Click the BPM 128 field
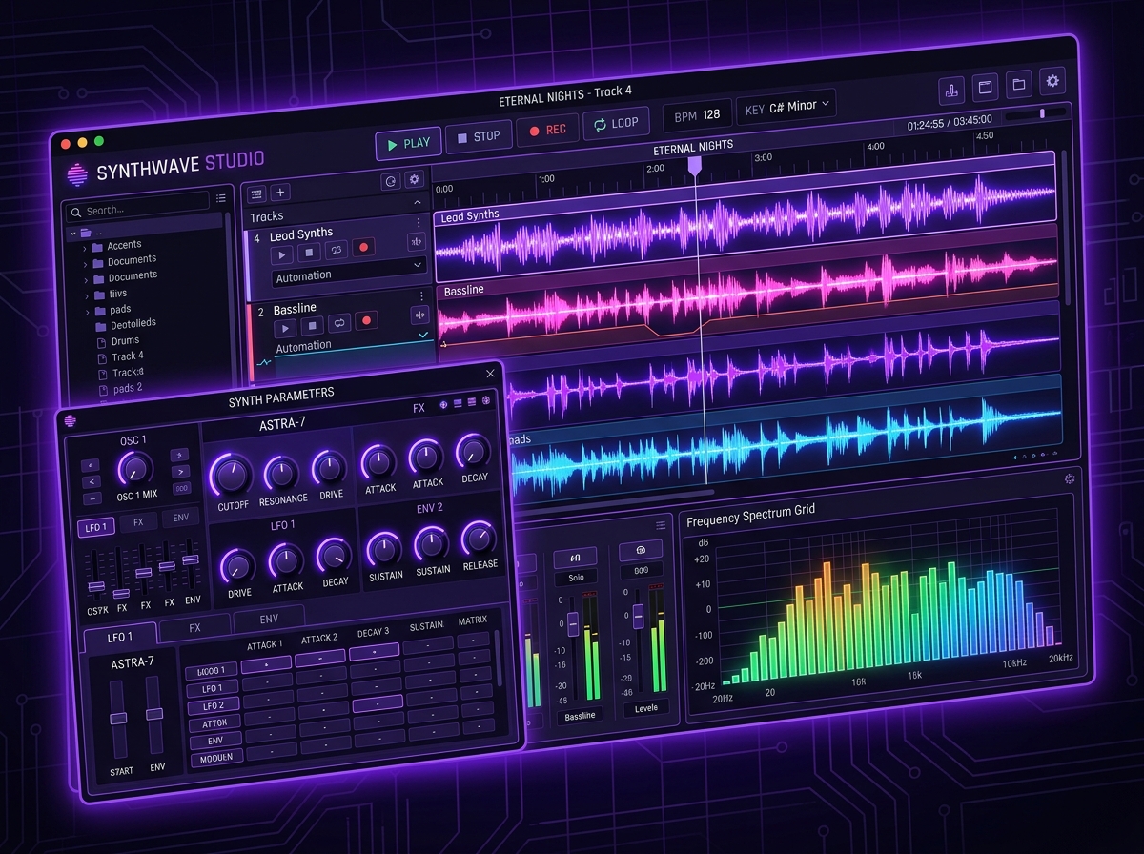 tap(697, 115)
